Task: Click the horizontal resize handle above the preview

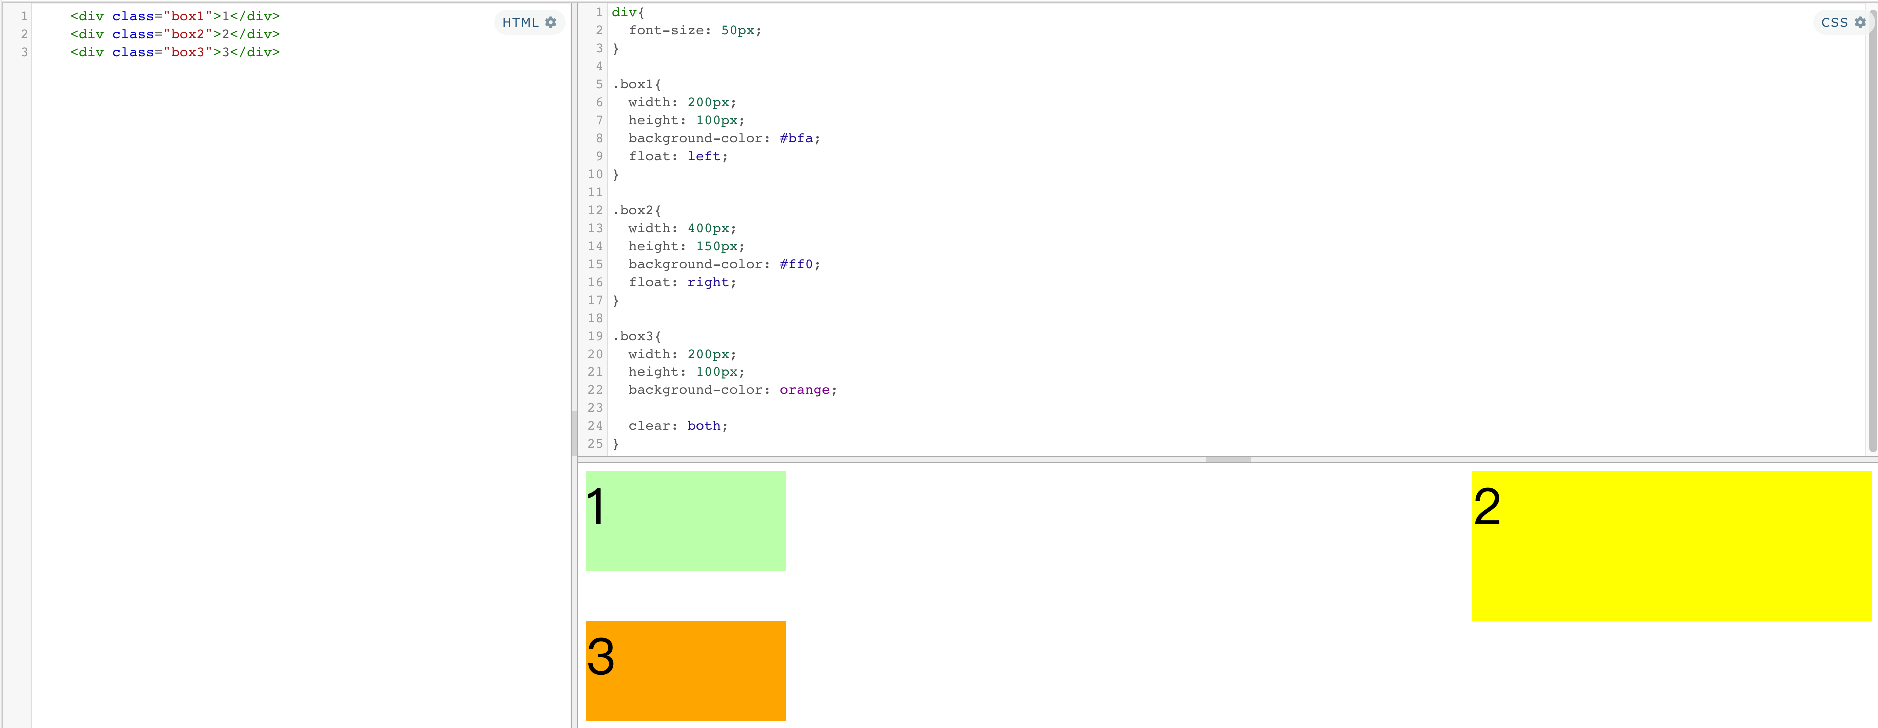Action: pyautogui.click(x=1228, y=460)
